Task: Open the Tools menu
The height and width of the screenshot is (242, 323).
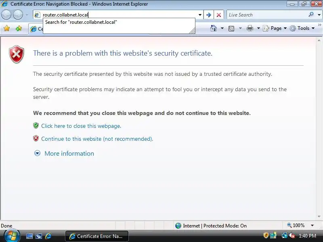Action: (x=302, y=28)
